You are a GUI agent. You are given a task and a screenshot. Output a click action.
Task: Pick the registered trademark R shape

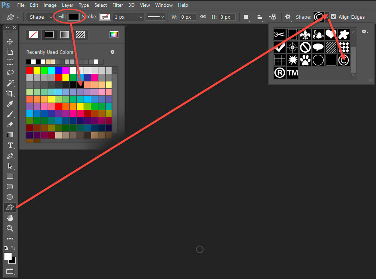[280, 73]
